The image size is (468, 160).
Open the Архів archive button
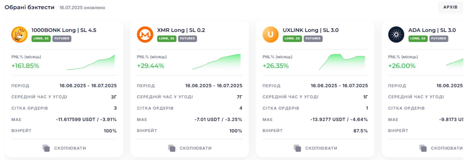(450, 7)
